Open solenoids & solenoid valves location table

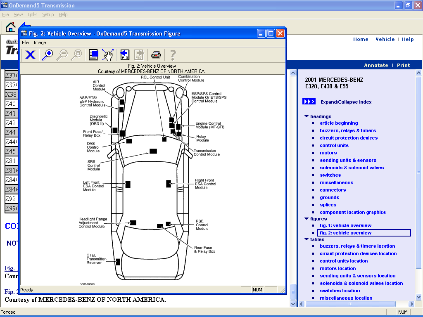[x=361, y=283]
